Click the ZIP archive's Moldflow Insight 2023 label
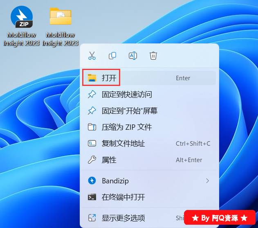This screenshot has width=258, height=228. tap(22, 39)
